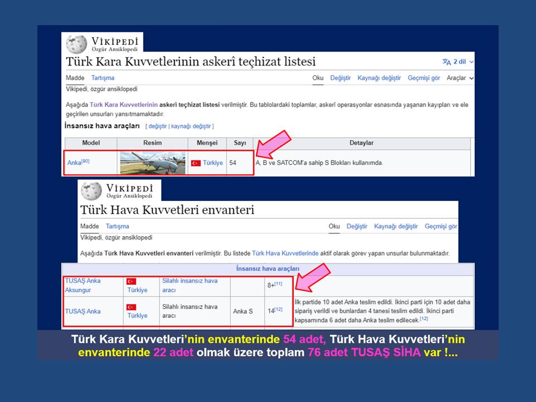This screenshot has width=536, height=402.
Task: Click the Türk Hava Kuvvetleri envanteri title
Action: pyautogui.click(x=167, y=210)
